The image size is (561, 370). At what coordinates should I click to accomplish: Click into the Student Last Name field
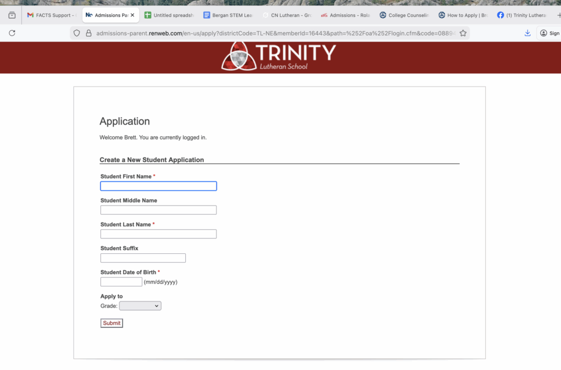pyautogui.click(x=158, y=234)
